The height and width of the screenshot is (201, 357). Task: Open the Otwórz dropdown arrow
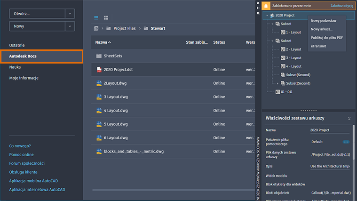(70, 14)
